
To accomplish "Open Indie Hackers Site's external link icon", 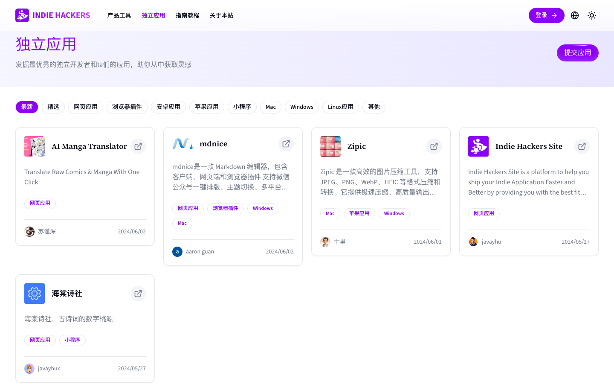I will (x=582, y=146).
